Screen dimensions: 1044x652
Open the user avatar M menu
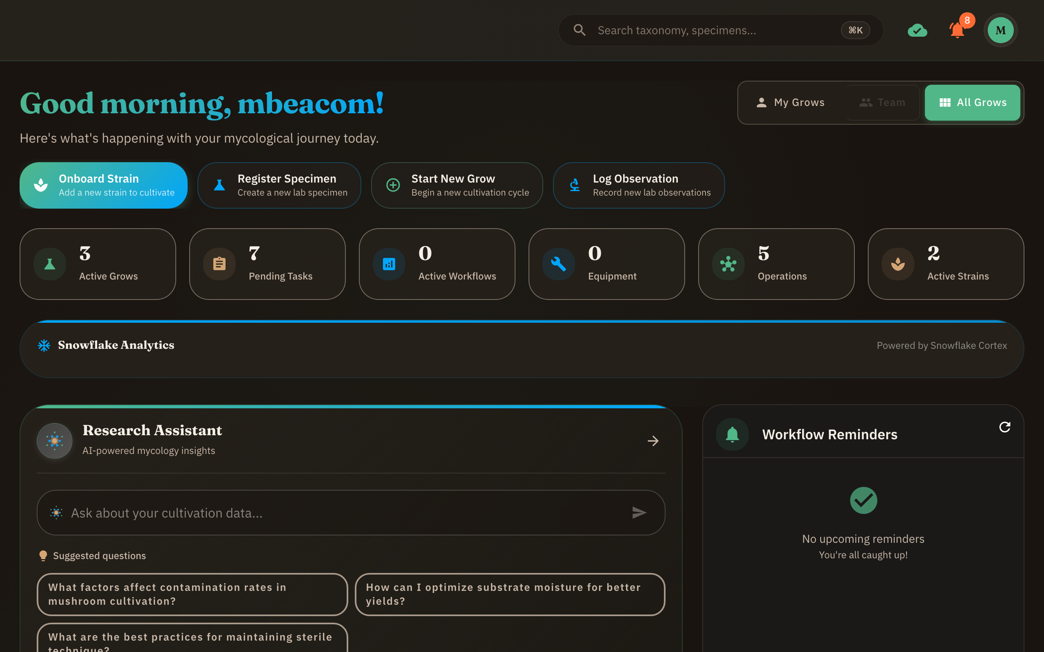[x=1000, y=30]
